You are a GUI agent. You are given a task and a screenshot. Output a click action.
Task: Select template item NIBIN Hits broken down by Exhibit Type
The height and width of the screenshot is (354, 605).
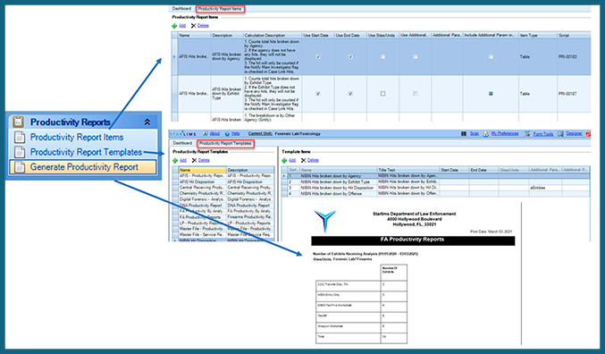pos(335,181)
